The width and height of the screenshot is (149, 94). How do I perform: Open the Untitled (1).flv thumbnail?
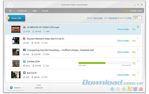16,63
